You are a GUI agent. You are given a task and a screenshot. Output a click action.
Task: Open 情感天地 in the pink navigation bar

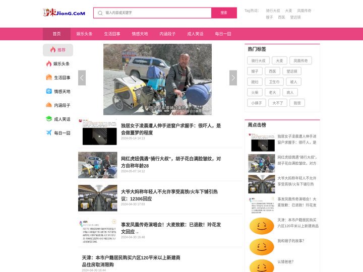click(x=140, y=34)
